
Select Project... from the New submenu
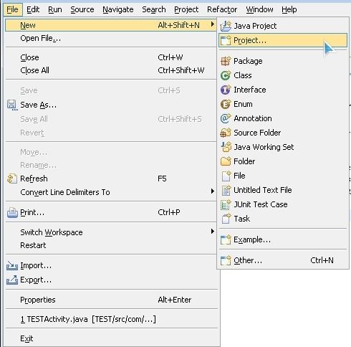[x=283, y=40]
